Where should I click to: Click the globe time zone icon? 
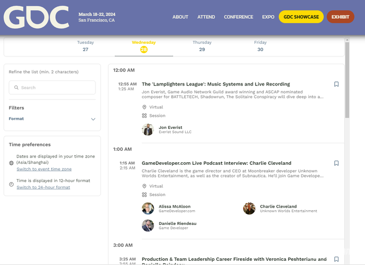point(11,163)
